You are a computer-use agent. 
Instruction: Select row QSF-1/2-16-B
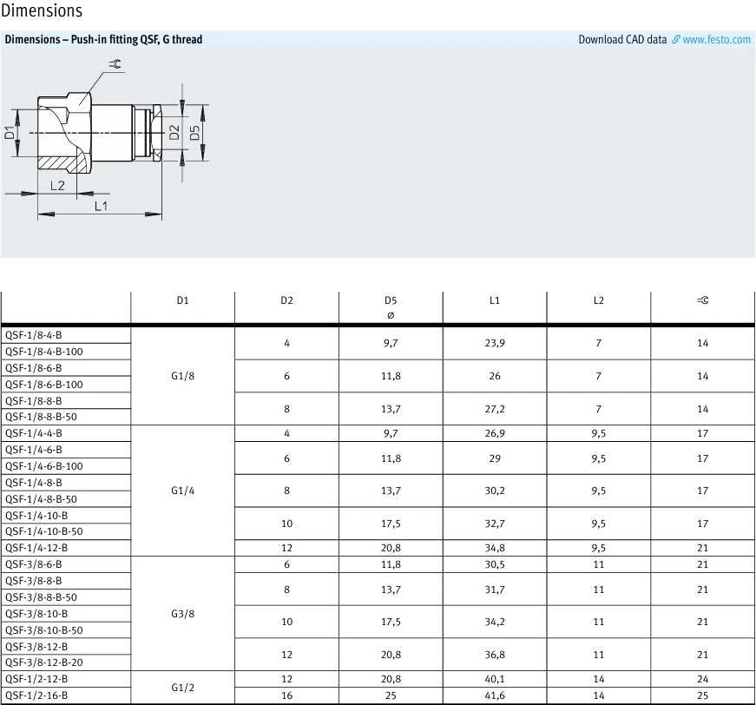66,695
